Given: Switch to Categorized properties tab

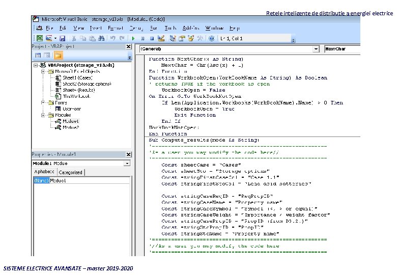Looking at the screenshot, I should pos(71,173).
